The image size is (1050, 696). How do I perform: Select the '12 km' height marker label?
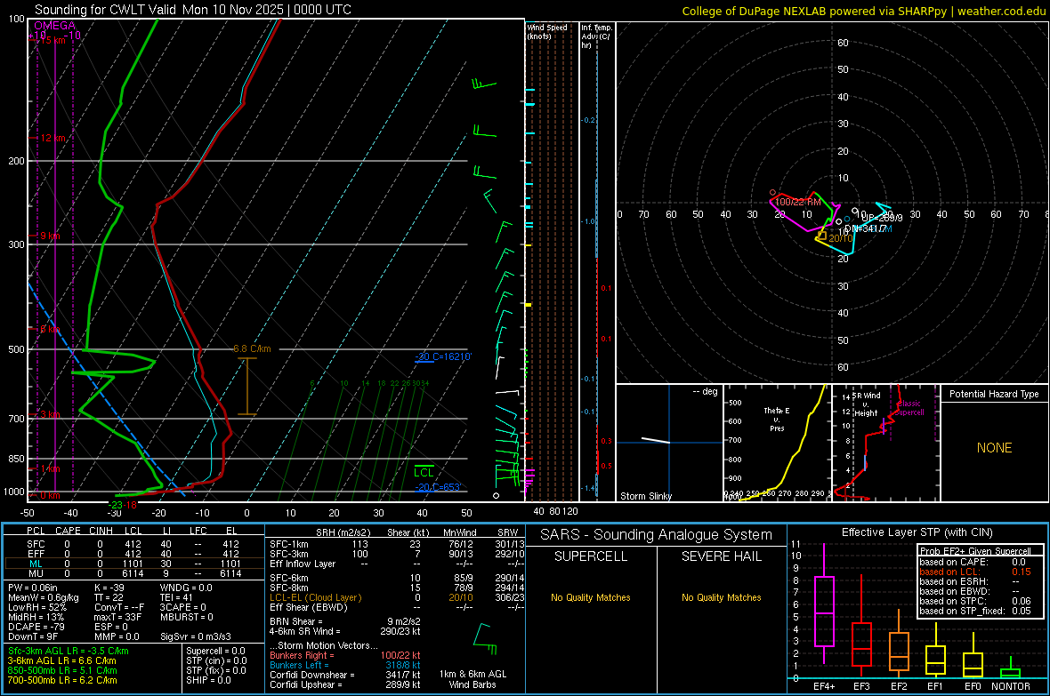[x=53, y=138]
